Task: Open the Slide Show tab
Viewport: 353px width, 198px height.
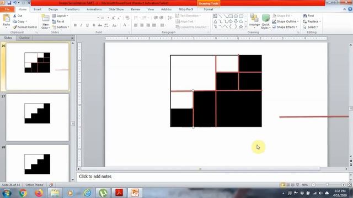Action: click(x=116, y=9)
